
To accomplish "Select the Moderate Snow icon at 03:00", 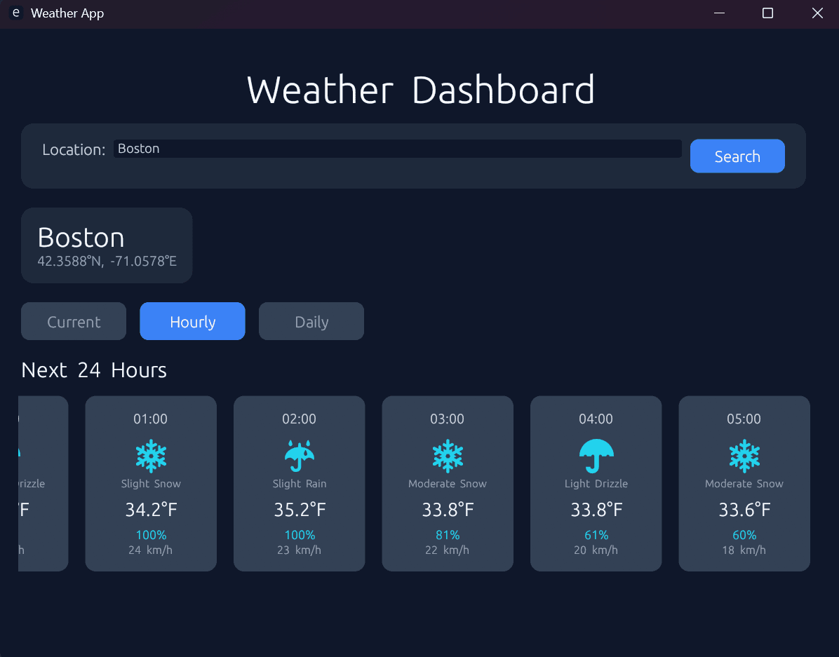I will (x=448, y=455).
